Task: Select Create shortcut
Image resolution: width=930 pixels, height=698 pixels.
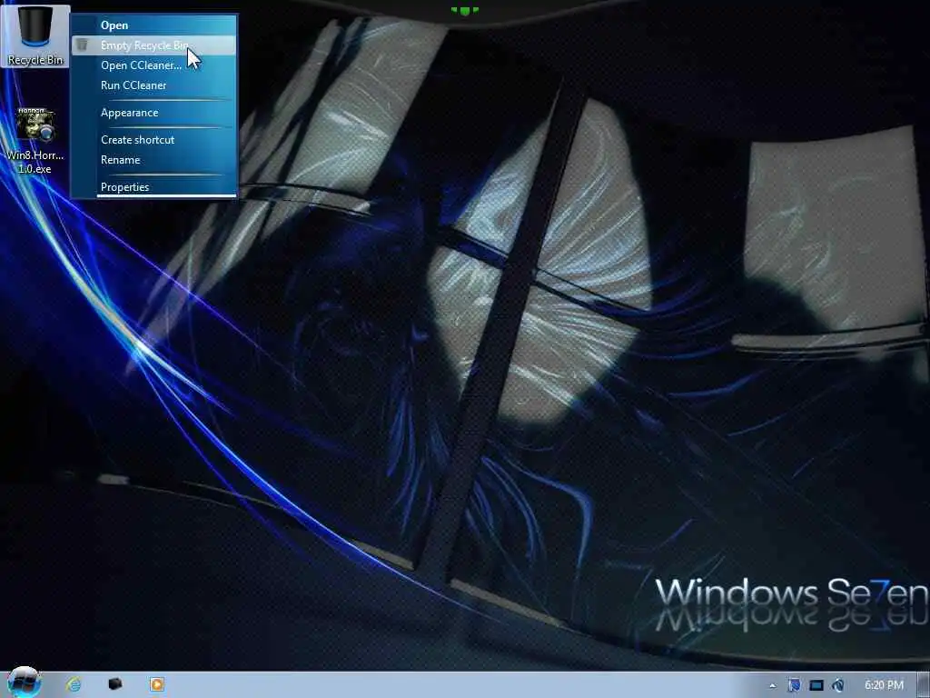Action: coord(153,140)
